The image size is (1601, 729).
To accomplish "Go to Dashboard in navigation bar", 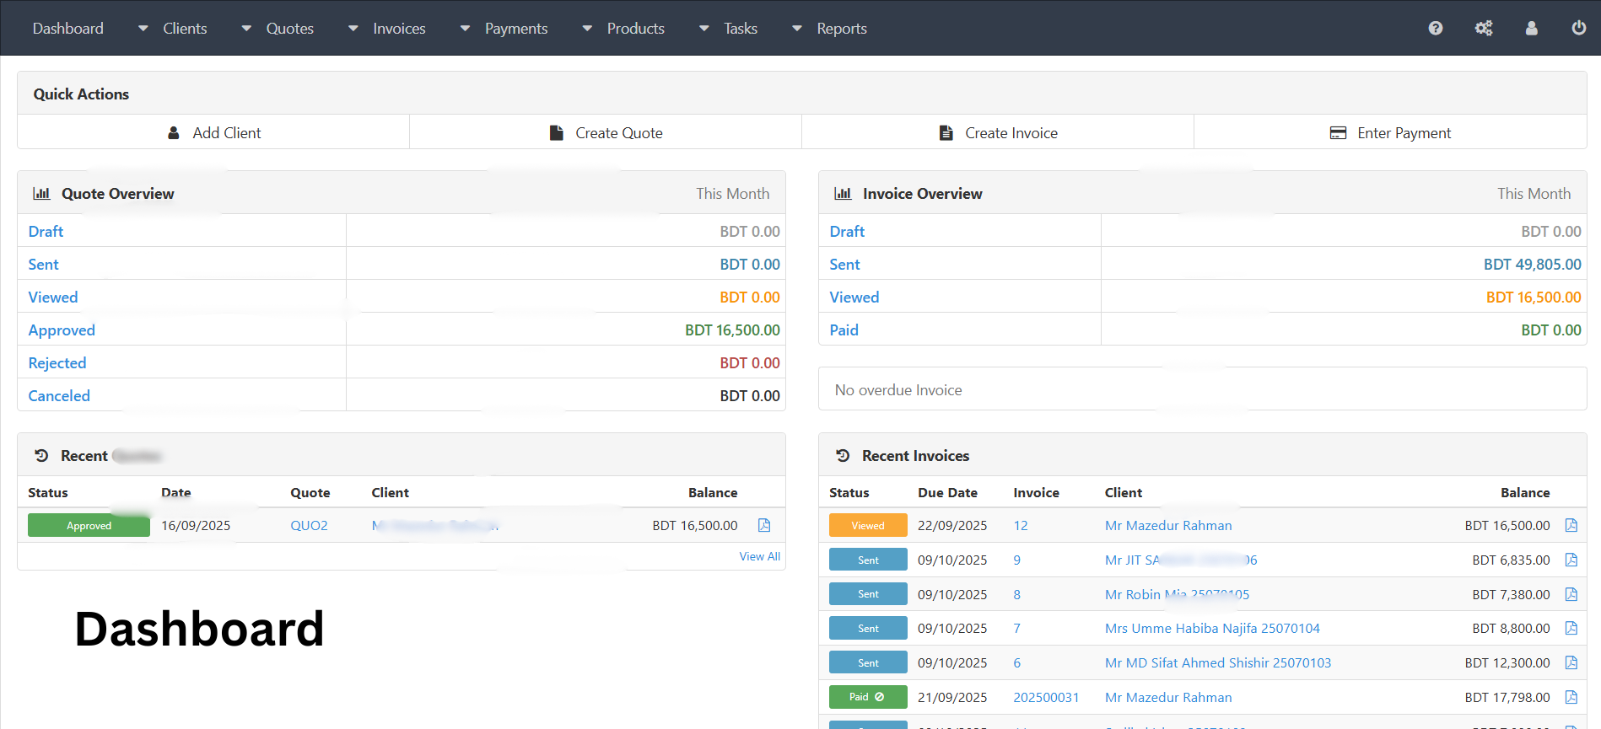I will pyautogui.click(x=67, y=29).
